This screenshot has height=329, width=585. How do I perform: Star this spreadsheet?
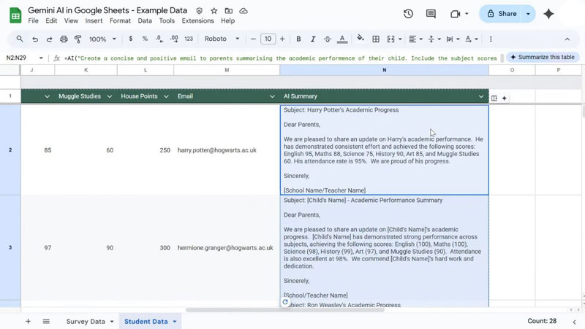pyautogui.click(x=214, y=12)
